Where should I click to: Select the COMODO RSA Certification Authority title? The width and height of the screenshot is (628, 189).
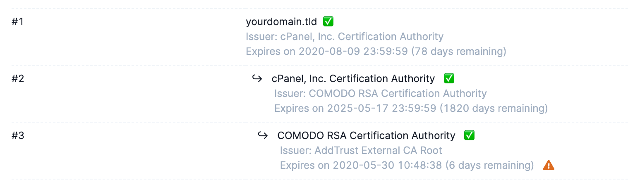click(366, 135)
